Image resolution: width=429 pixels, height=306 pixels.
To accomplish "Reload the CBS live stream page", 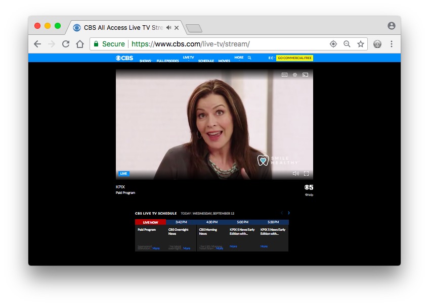I will 66,44.
